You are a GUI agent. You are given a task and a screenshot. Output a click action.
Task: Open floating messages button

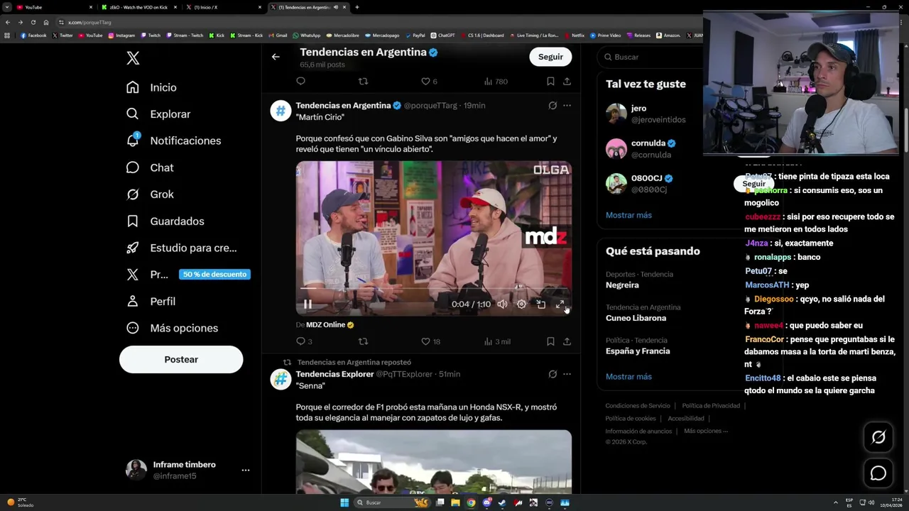(x=878, y=473)
